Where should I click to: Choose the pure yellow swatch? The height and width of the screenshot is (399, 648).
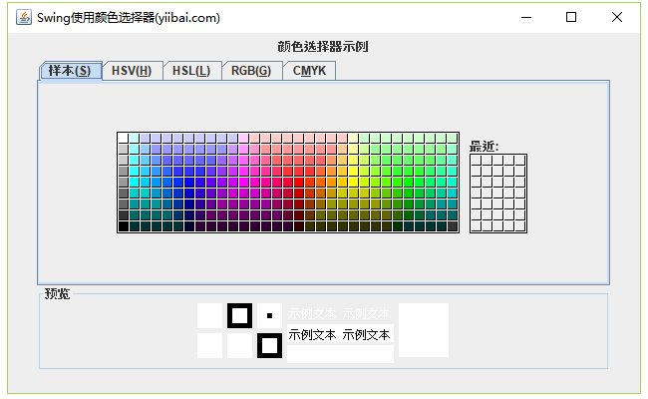point(354,183)
